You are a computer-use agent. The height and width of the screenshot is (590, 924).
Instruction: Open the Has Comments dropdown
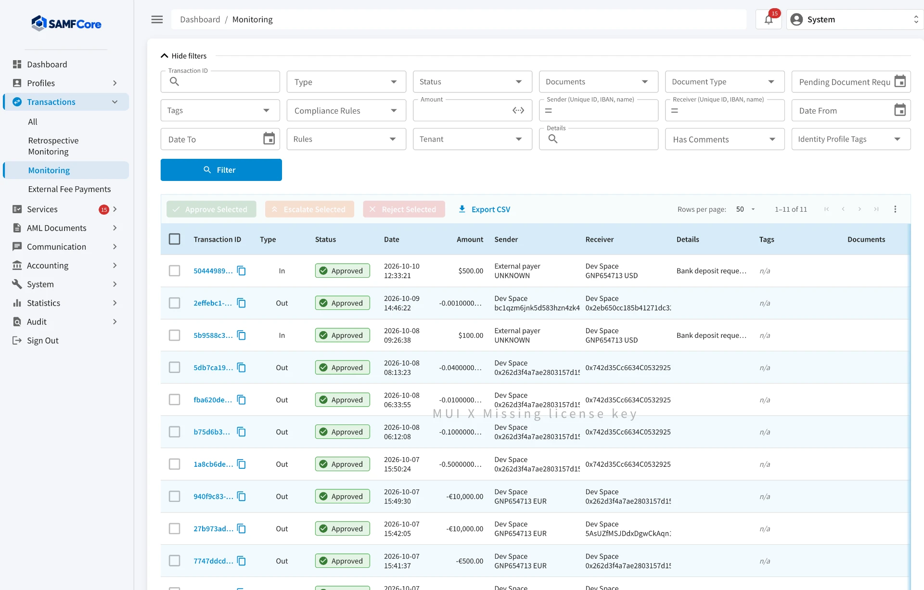click(725, 139)
